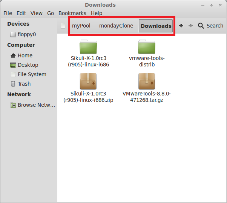
Task: Click the Sikuli-X-1.0rc3 (r905)-linux-i686.zip file name
Action: click(x=88, y=97)
